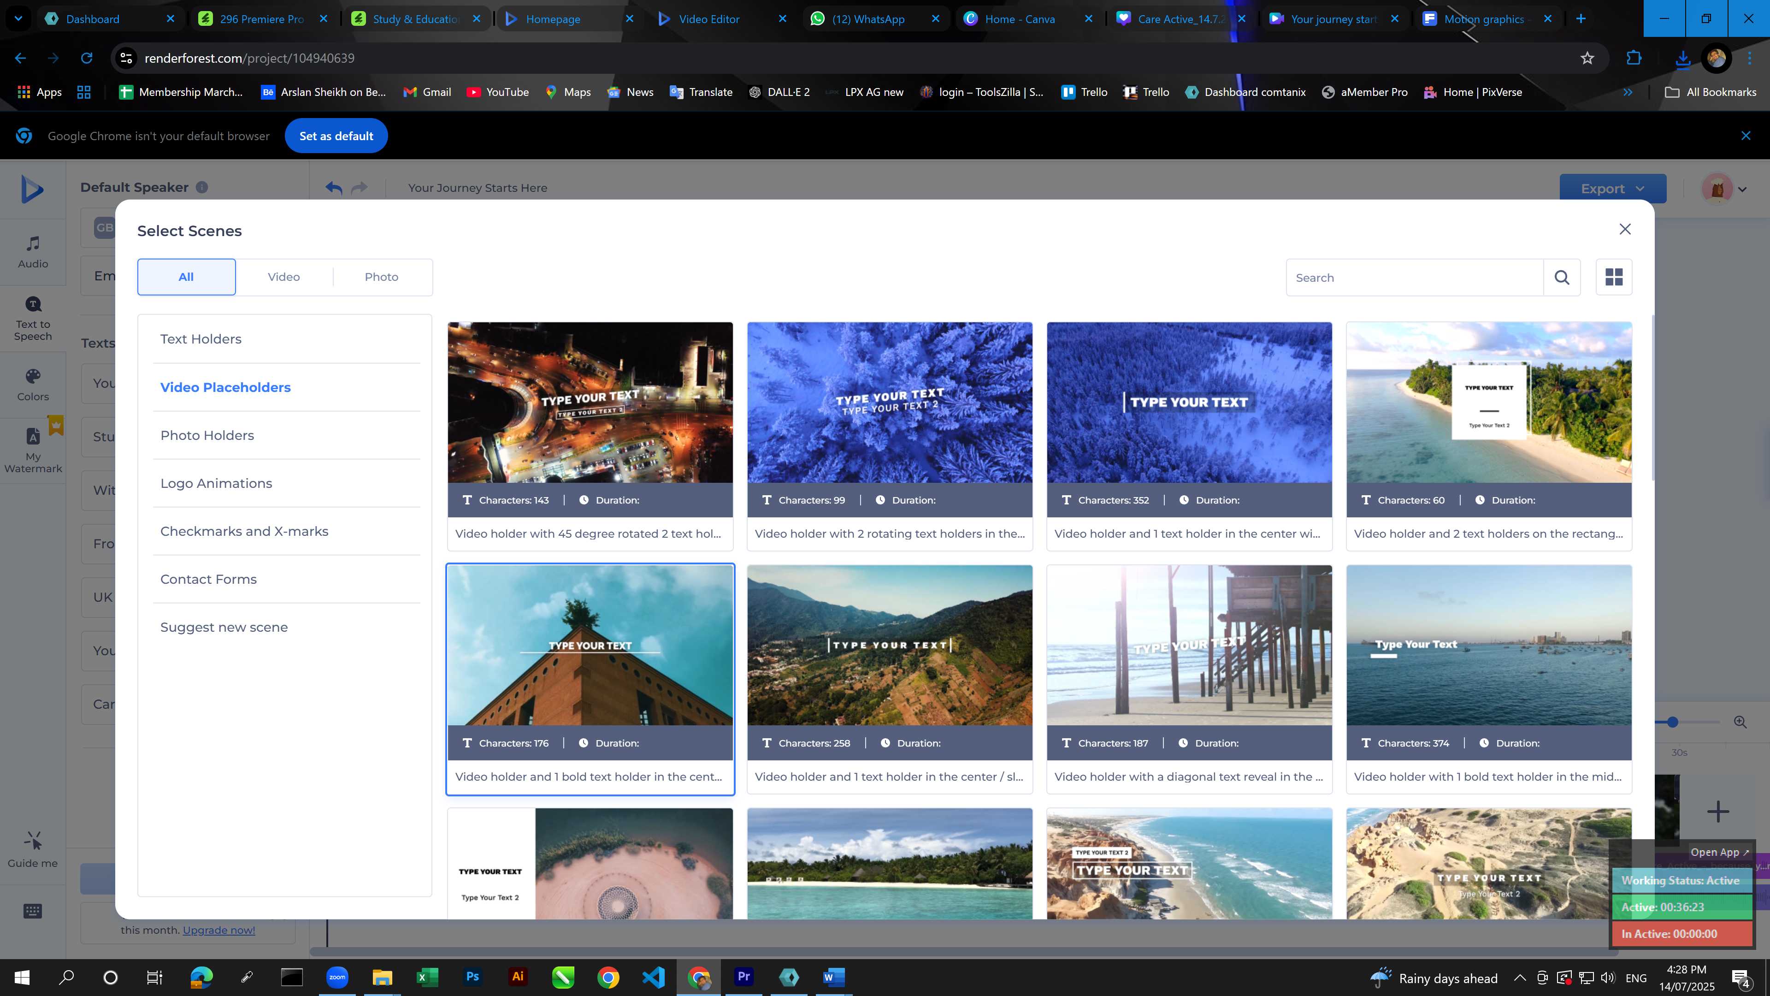Viewport: 1770px width, 996px height.
Task: Reload the current browser page
Action: (x=87, y=59)
